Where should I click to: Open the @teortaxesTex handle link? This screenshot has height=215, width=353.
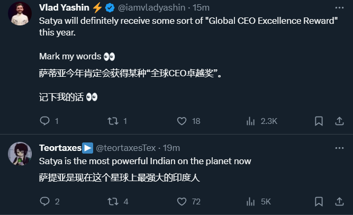[126, 148]
